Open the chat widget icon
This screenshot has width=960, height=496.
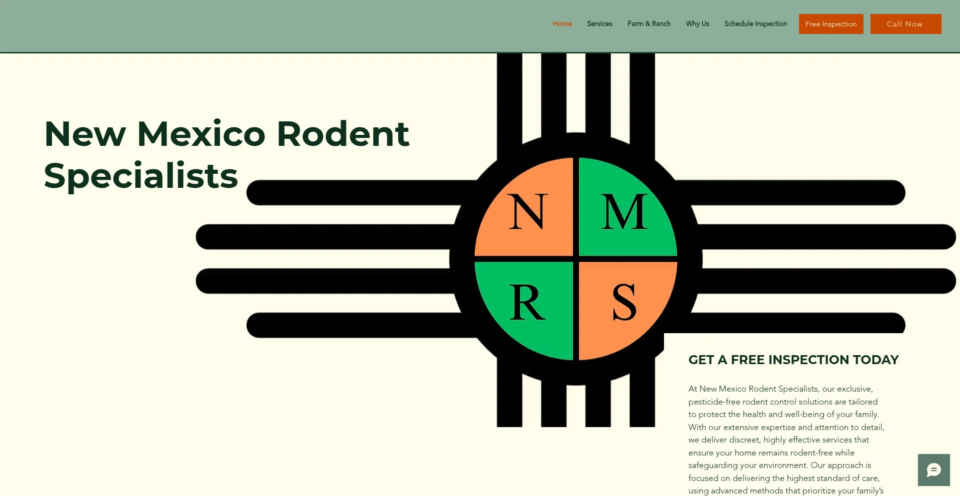click(x=933, y=470)
